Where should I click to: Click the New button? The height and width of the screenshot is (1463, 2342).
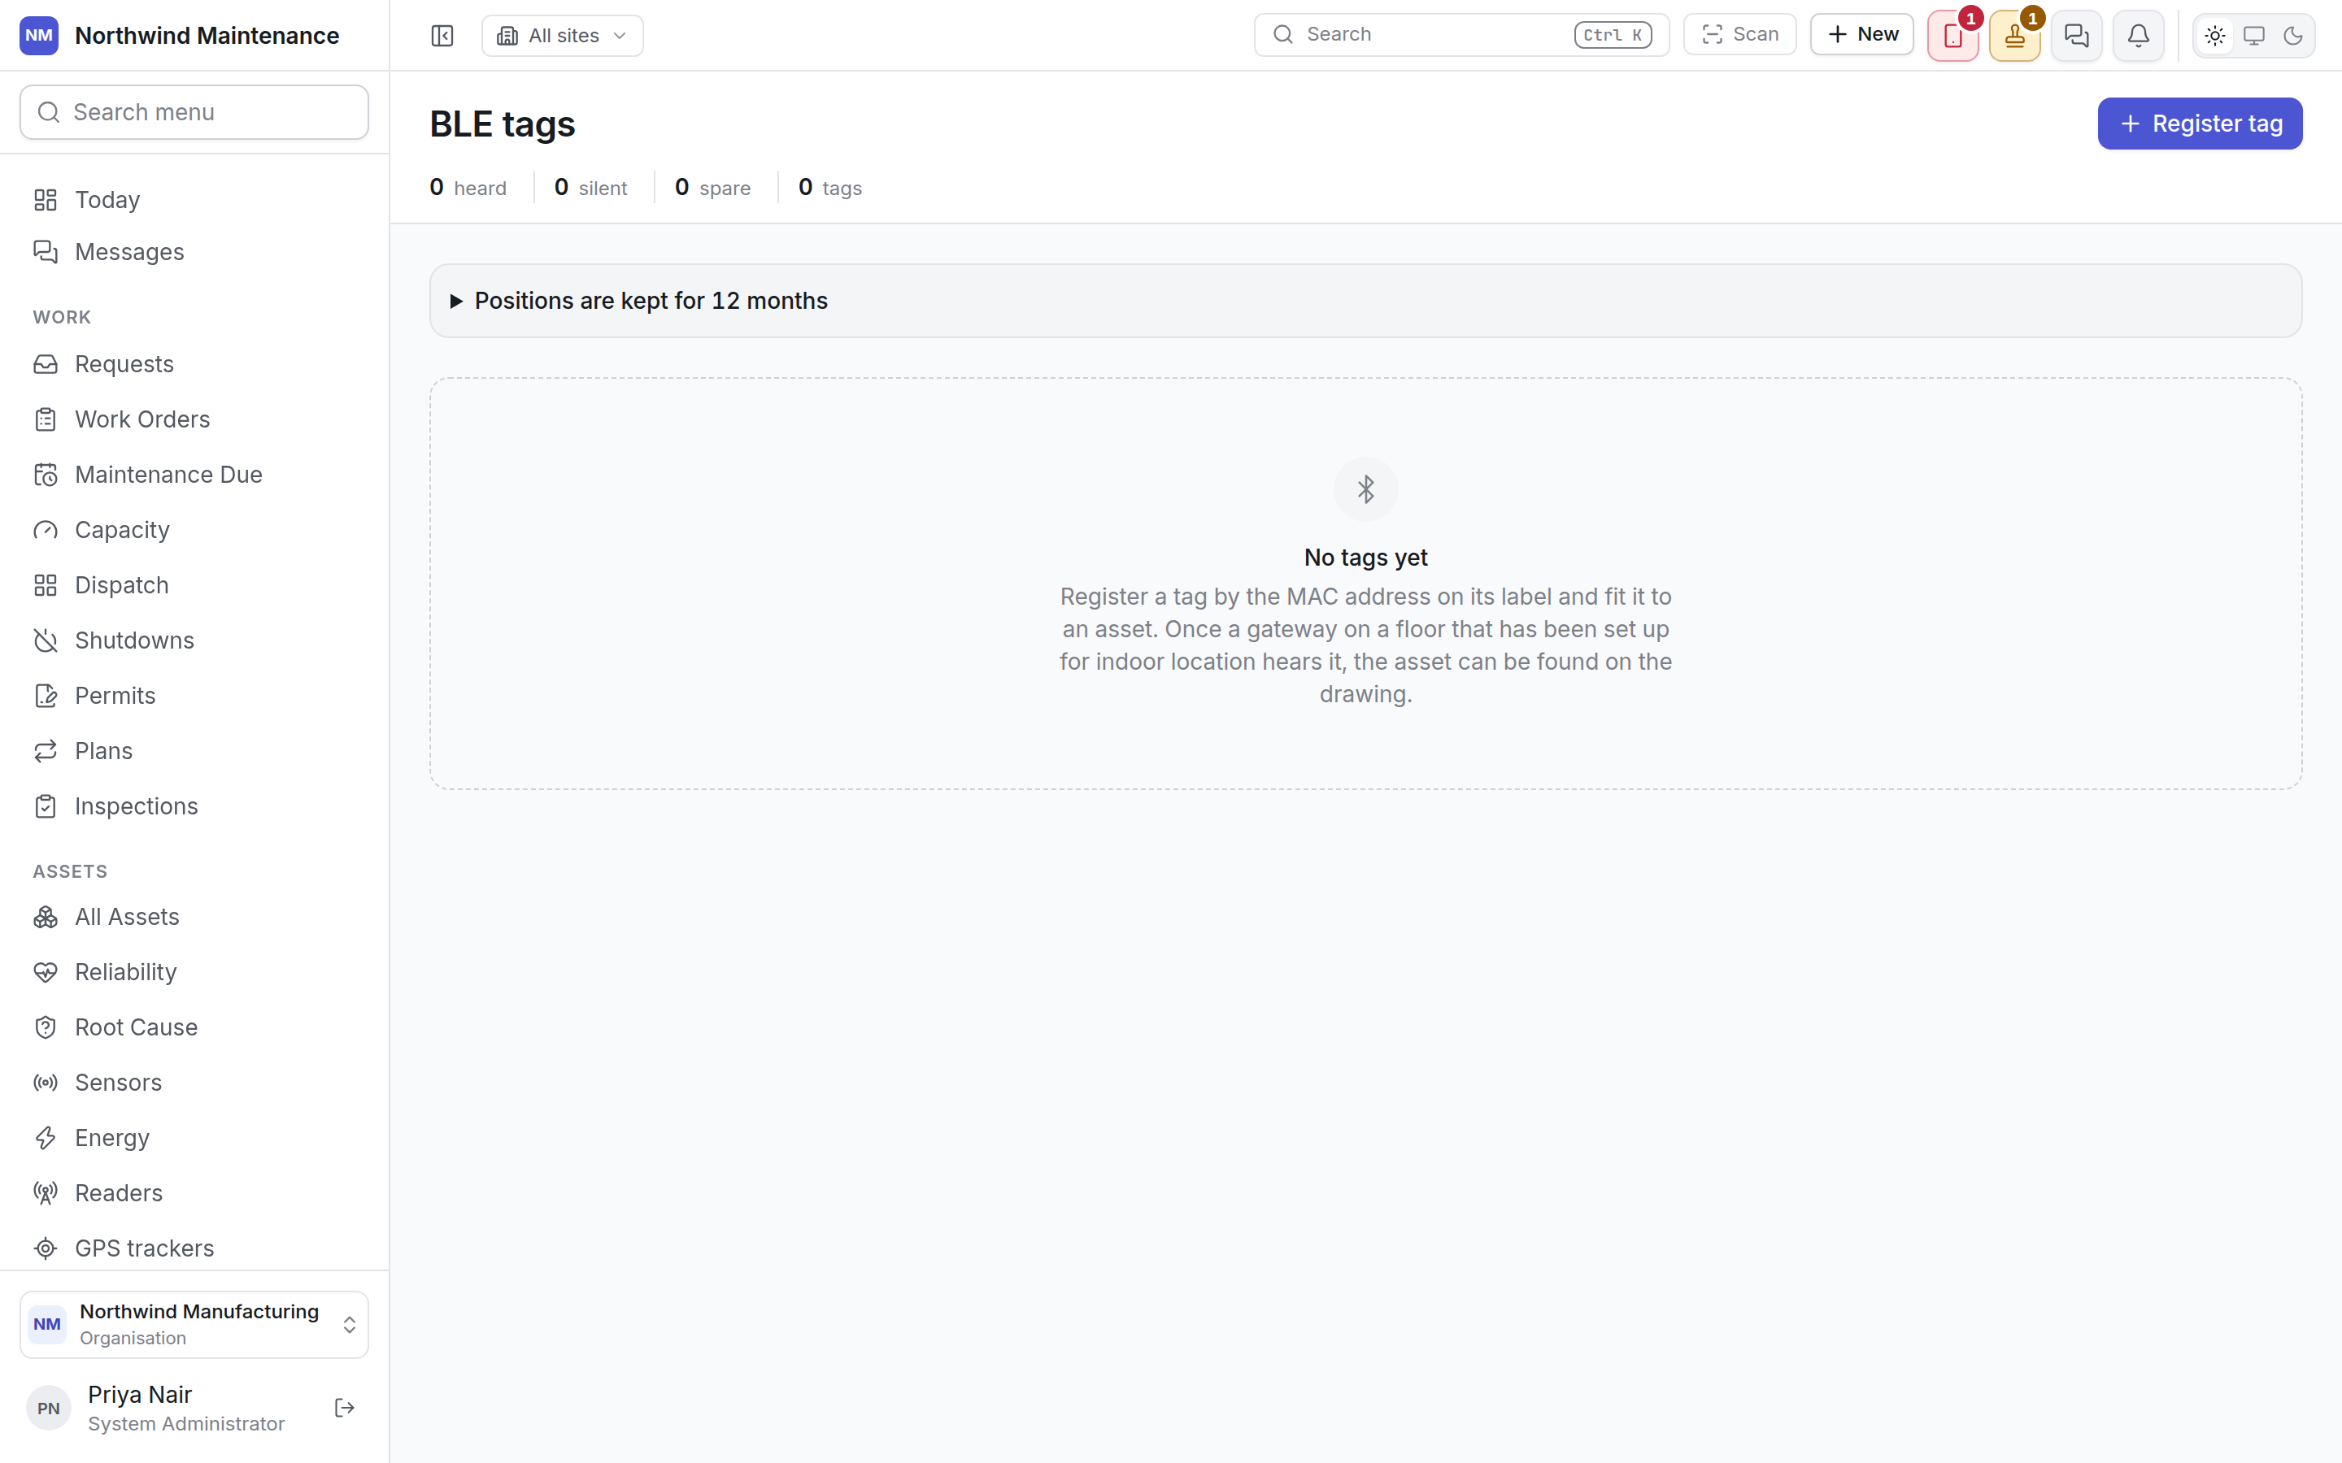click(x=1862, y=35)
